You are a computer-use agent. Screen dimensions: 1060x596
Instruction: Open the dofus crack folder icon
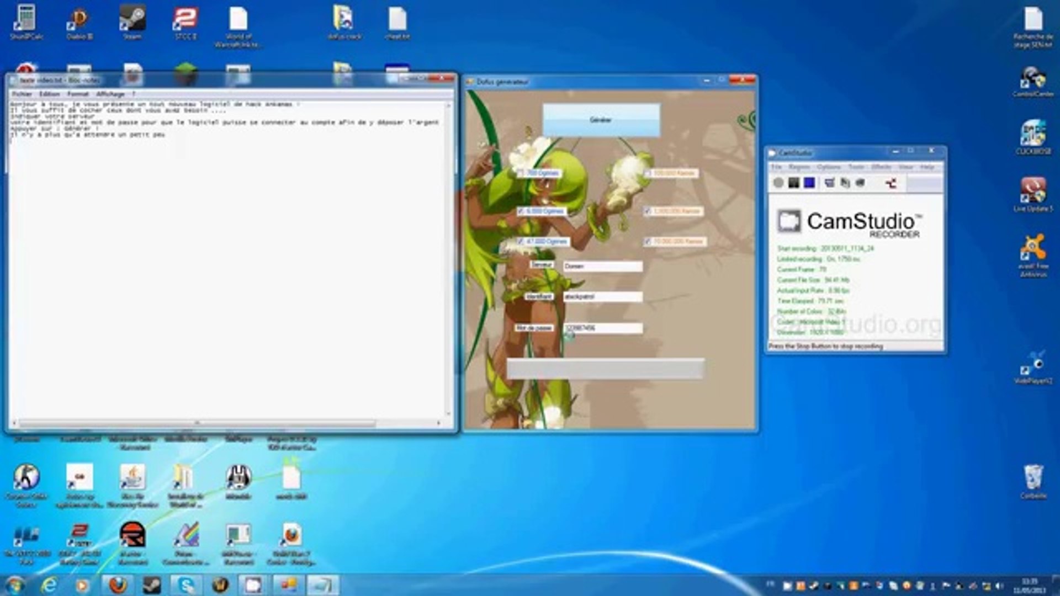pos(344,23)
